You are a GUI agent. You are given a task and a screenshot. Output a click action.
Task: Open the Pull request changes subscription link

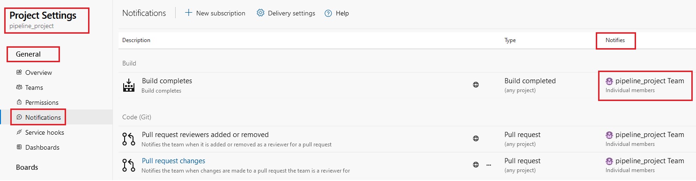click(x=173, y=161)
